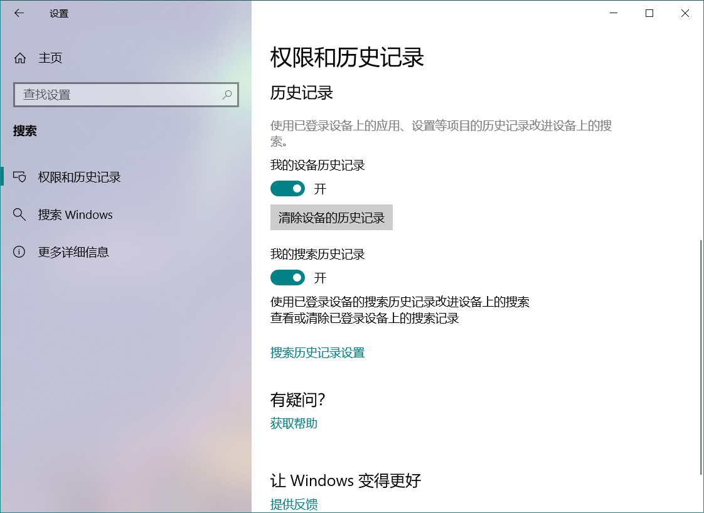This screenshot has height=513, width=704.
Task: Click the magnifier icon beside 搜索 Windows
Action: [x=19, y=214]
